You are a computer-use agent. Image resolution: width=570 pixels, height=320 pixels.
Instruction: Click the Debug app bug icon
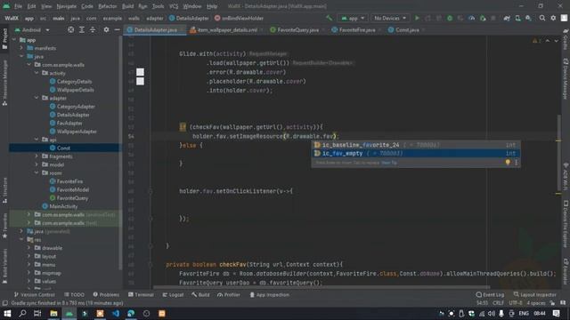pos(450,18)
